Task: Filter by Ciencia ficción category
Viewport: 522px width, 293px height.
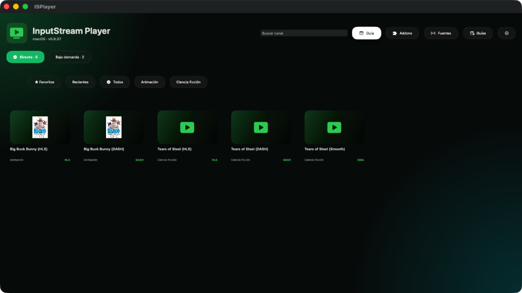Action: pyautogui.click(x=189, y=82)
